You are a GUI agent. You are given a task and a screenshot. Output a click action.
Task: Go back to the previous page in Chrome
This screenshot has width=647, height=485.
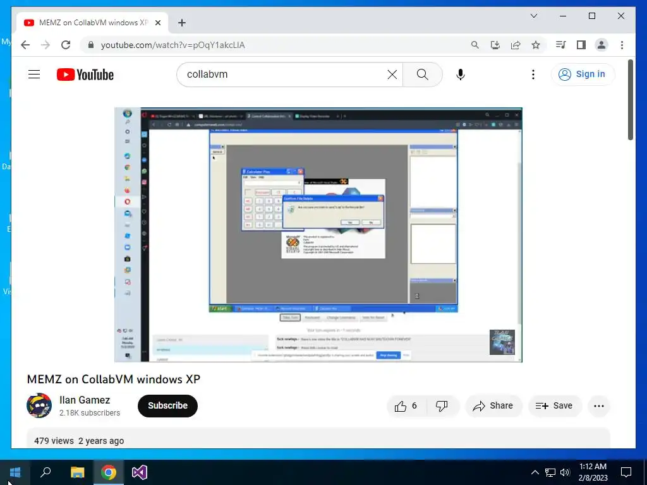25,45
